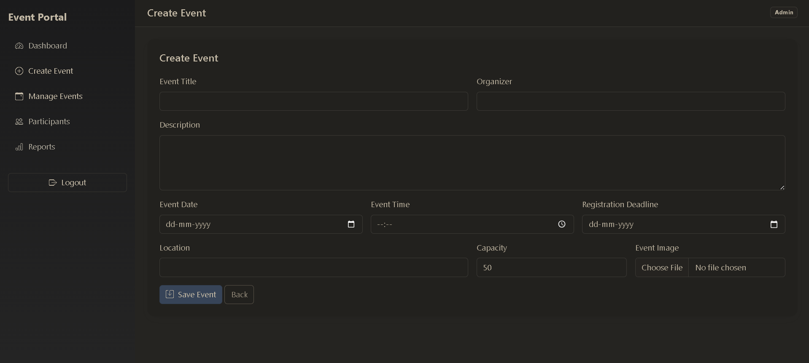This screenshot has width=809, height=363.
Task: Focus the Location input field
Action: (x=314, y=267)
